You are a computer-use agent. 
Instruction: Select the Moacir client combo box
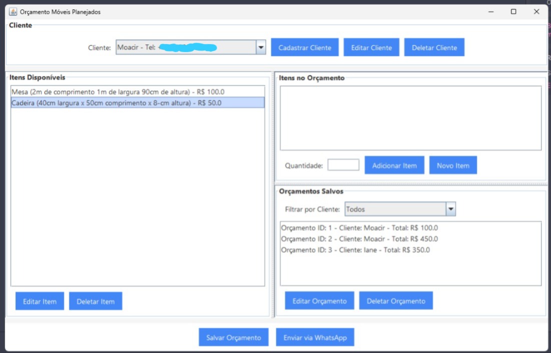(x=186, y=47)
